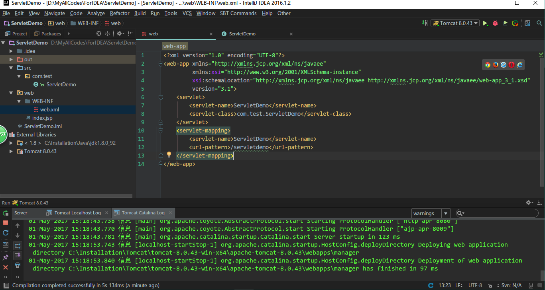Toggle tool window bars in status bar
Viewport: 545px width, 290px height.
[6, 285]
